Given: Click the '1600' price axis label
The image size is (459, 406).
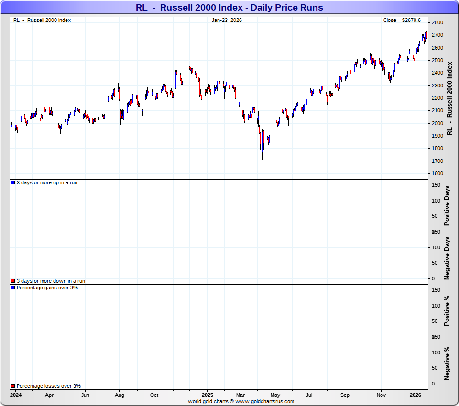Looking at the screenshot, I should [437, 173].
